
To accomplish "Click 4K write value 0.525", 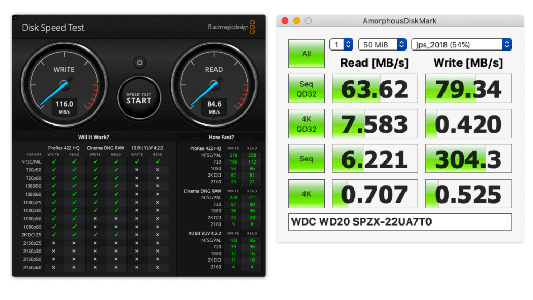I will coord(468,194).
